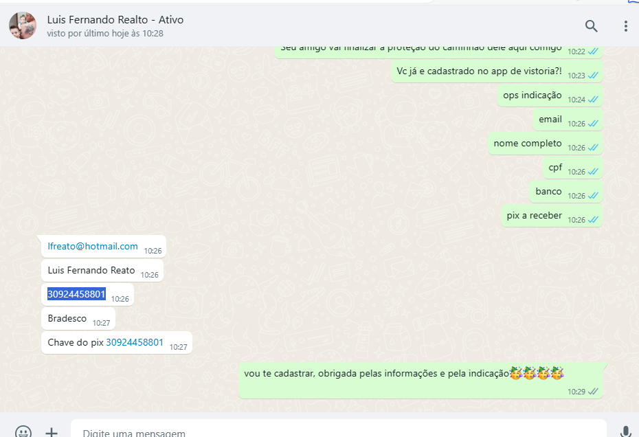This screenshot has width=639, height=437.
Task: Select the Bradesco message bubble
Action: pyautogui.click(x=67, y=319)
